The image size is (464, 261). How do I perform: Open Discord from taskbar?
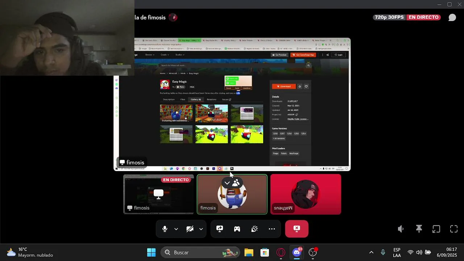point(297,252)
